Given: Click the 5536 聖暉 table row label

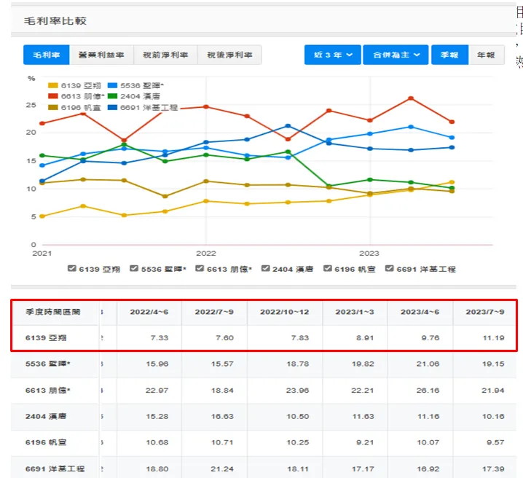Looking at the screenshot, I should tap(47, 364).
